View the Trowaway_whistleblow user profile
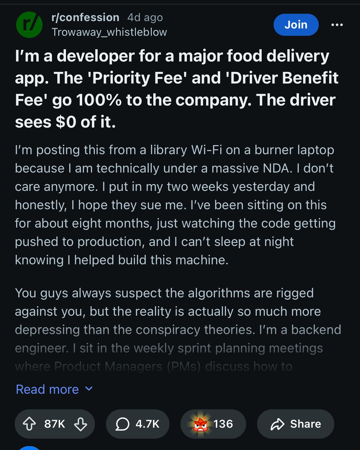The width and height of the screenshot is (360, 450). click(109, 32)
